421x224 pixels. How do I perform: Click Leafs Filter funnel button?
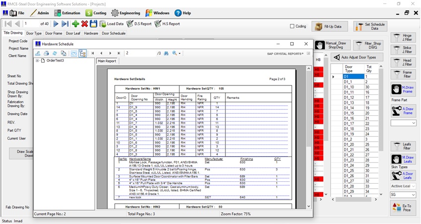pyautogui.click(x=403, y=147)
